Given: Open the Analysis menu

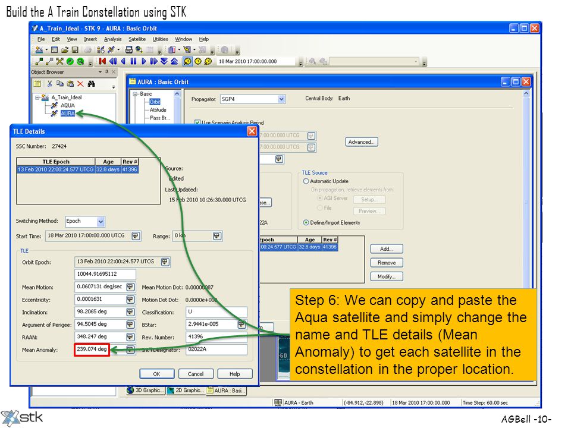Looking at the screenshot, I should [x=112, y=39].
